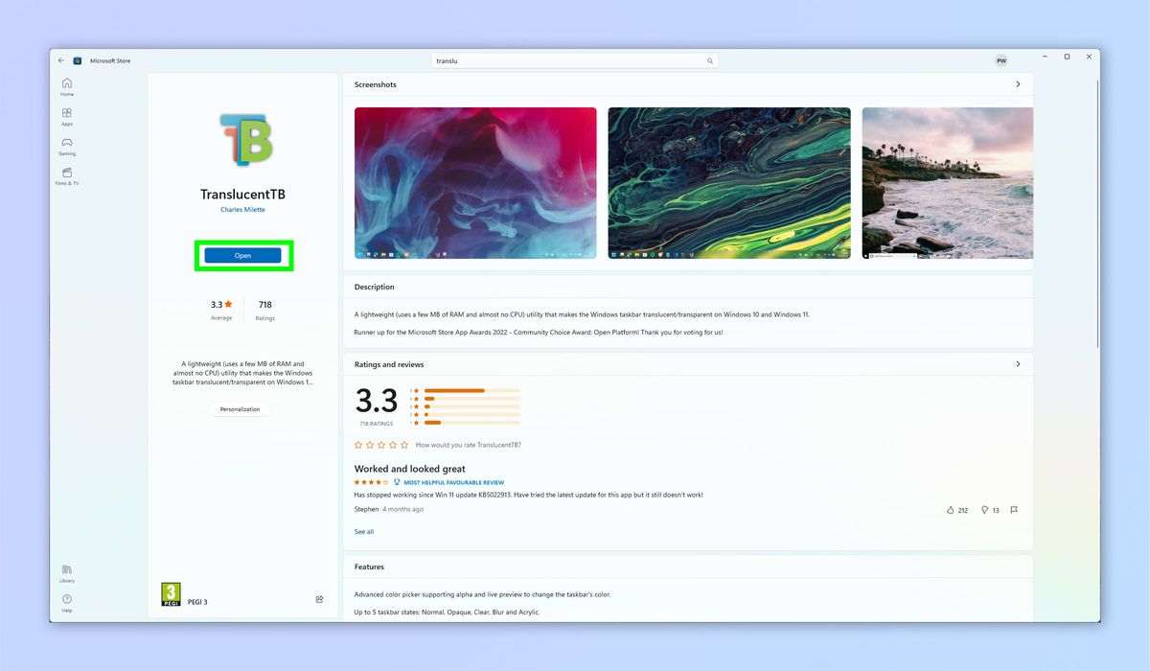Go to your Library

click(66, 573)
